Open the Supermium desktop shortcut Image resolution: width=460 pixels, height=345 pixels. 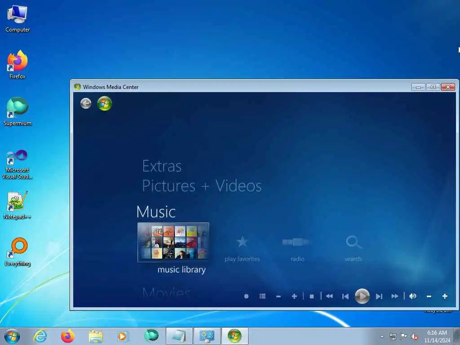click(x=18, y=111)
